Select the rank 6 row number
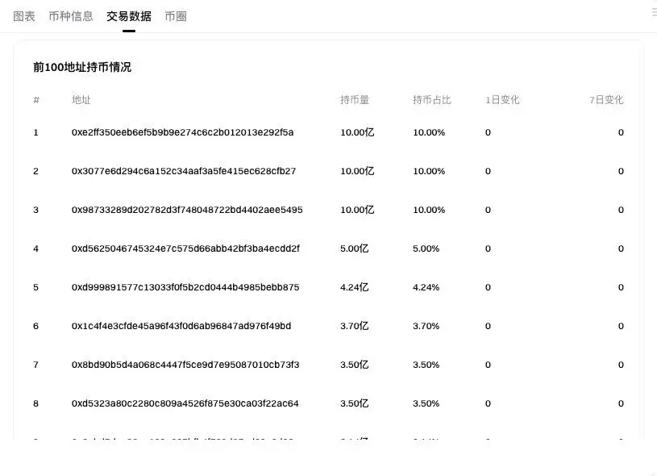This screenshot has height=476, width=657. [35, 326]
